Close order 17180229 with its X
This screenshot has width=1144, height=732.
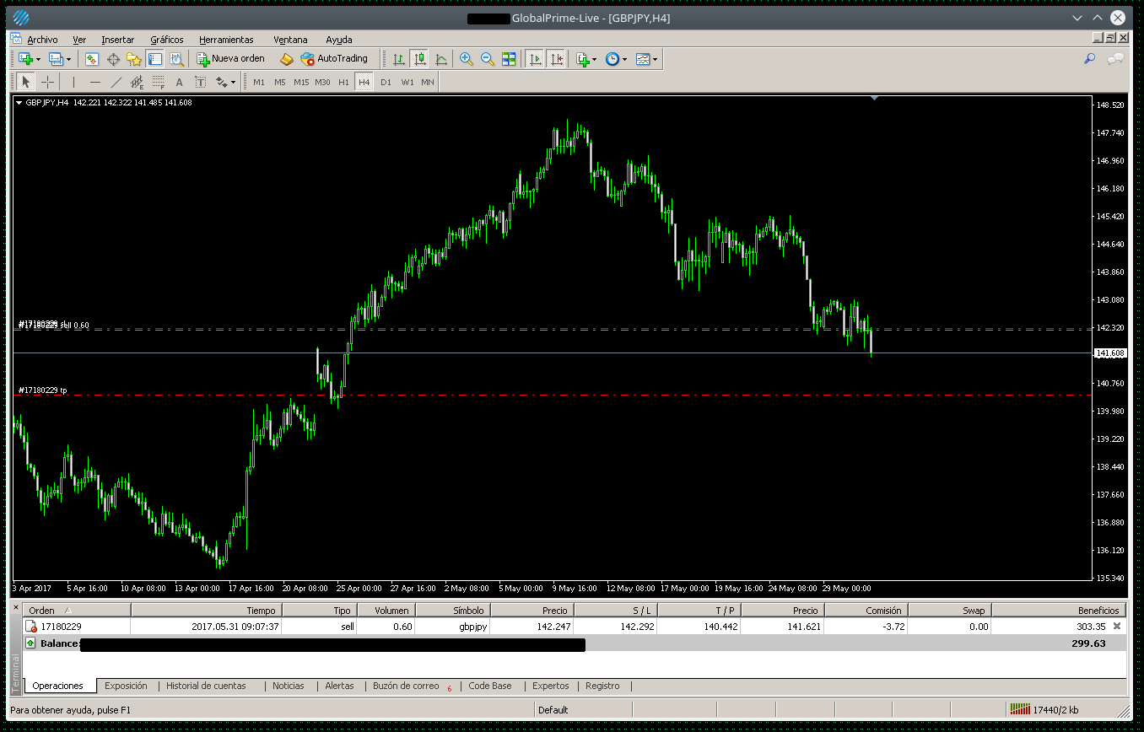(x=1118, y=626)
